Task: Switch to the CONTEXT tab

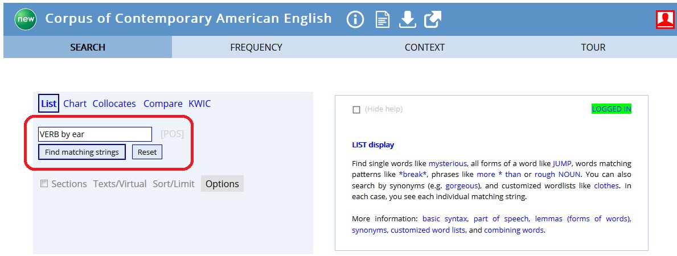Action: 424,47
